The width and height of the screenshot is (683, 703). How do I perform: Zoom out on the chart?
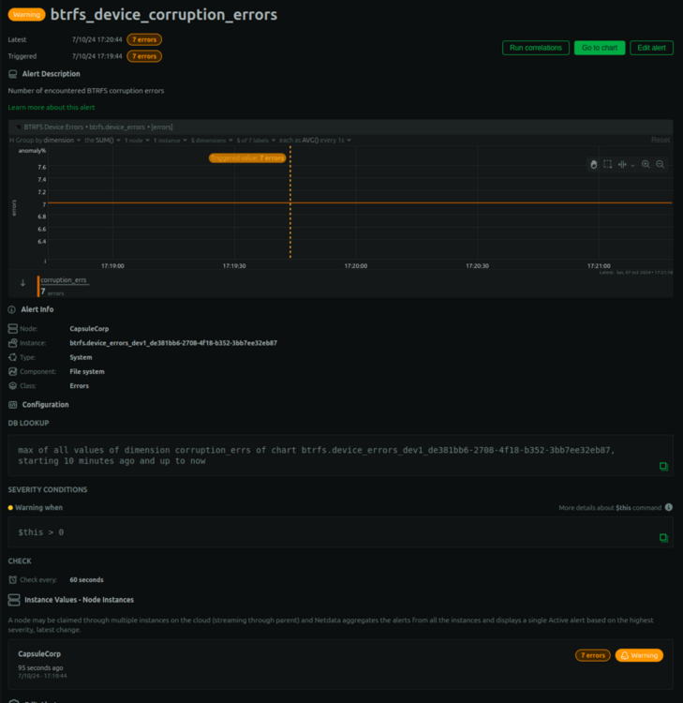tap(661, 165)
